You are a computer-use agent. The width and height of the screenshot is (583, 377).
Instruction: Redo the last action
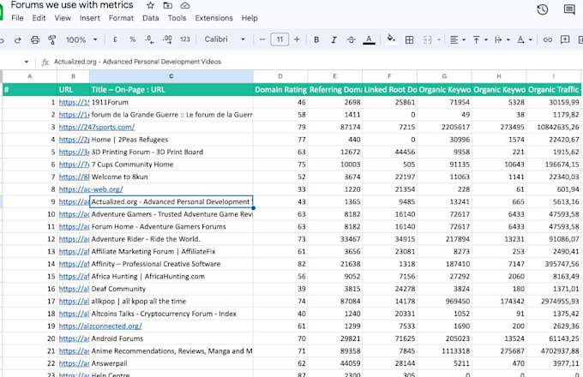[17, 39]
